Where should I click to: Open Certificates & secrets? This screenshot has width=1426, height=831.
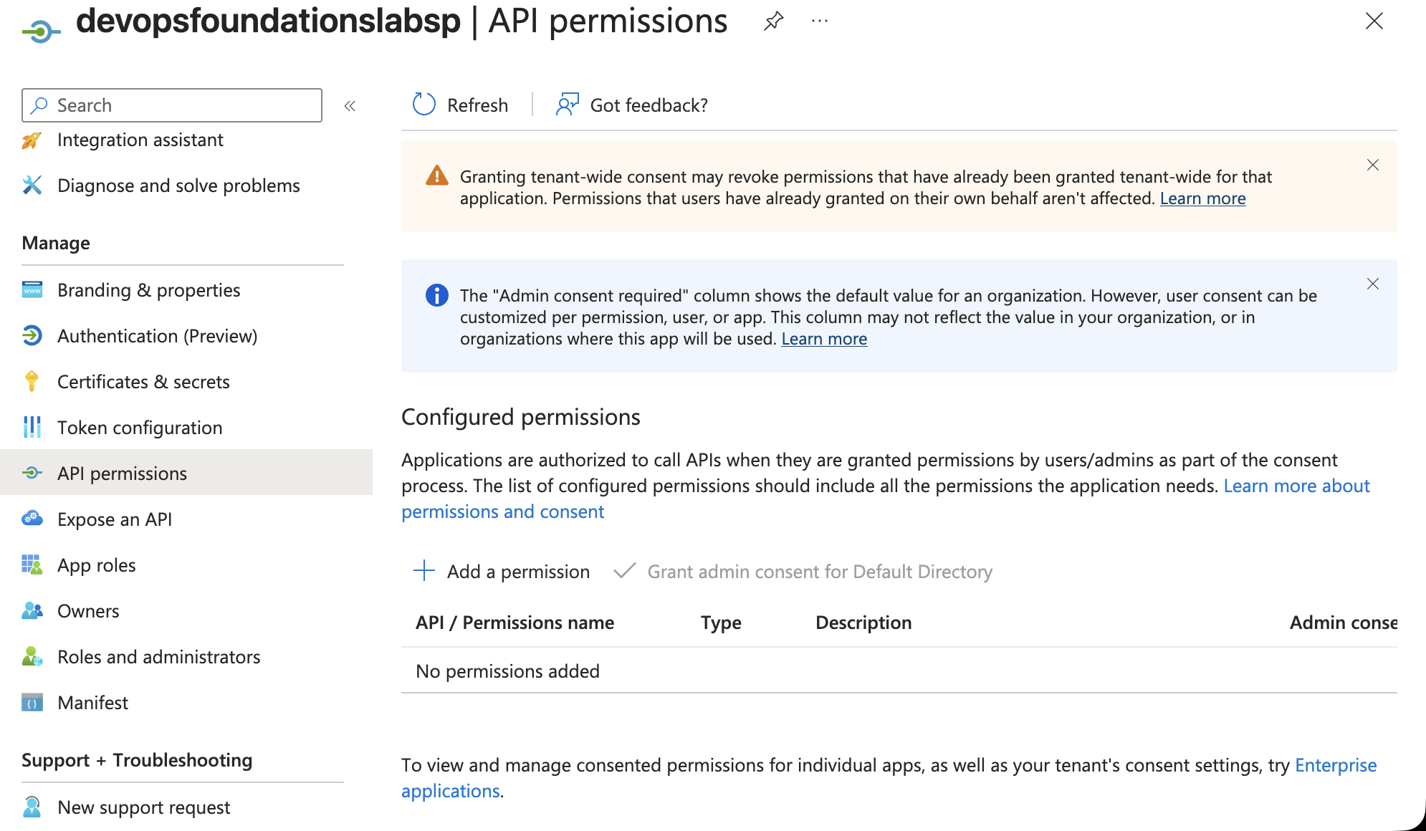click(x=143, y=382)
